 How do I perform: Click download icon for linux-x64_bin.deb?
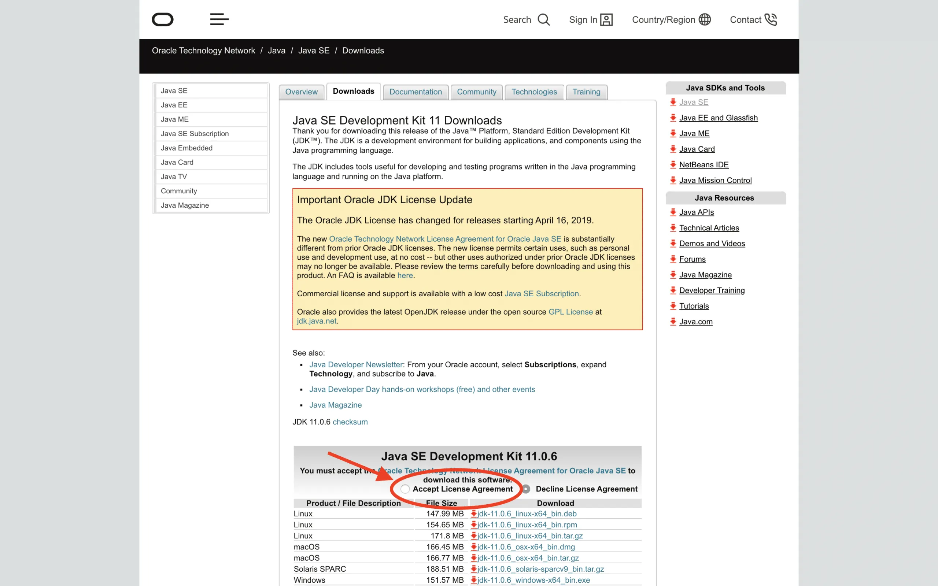click(474, 513)
